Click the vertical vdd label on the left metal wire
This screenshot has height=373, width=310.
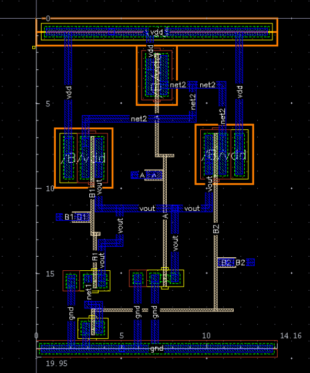[68, 93]
